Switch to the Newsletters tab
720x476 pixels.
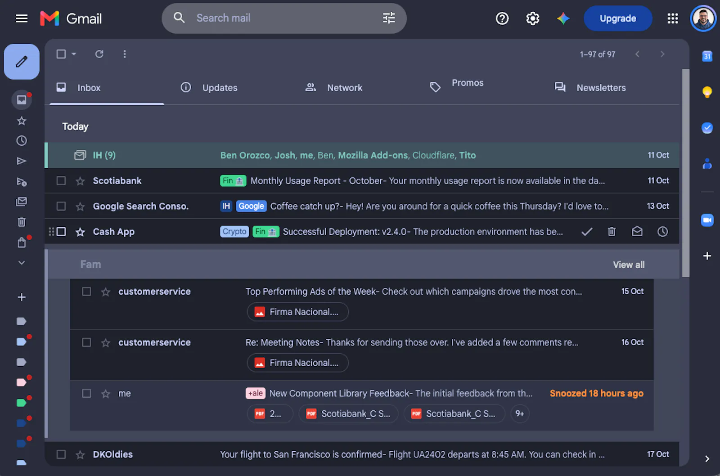[590, 88]
